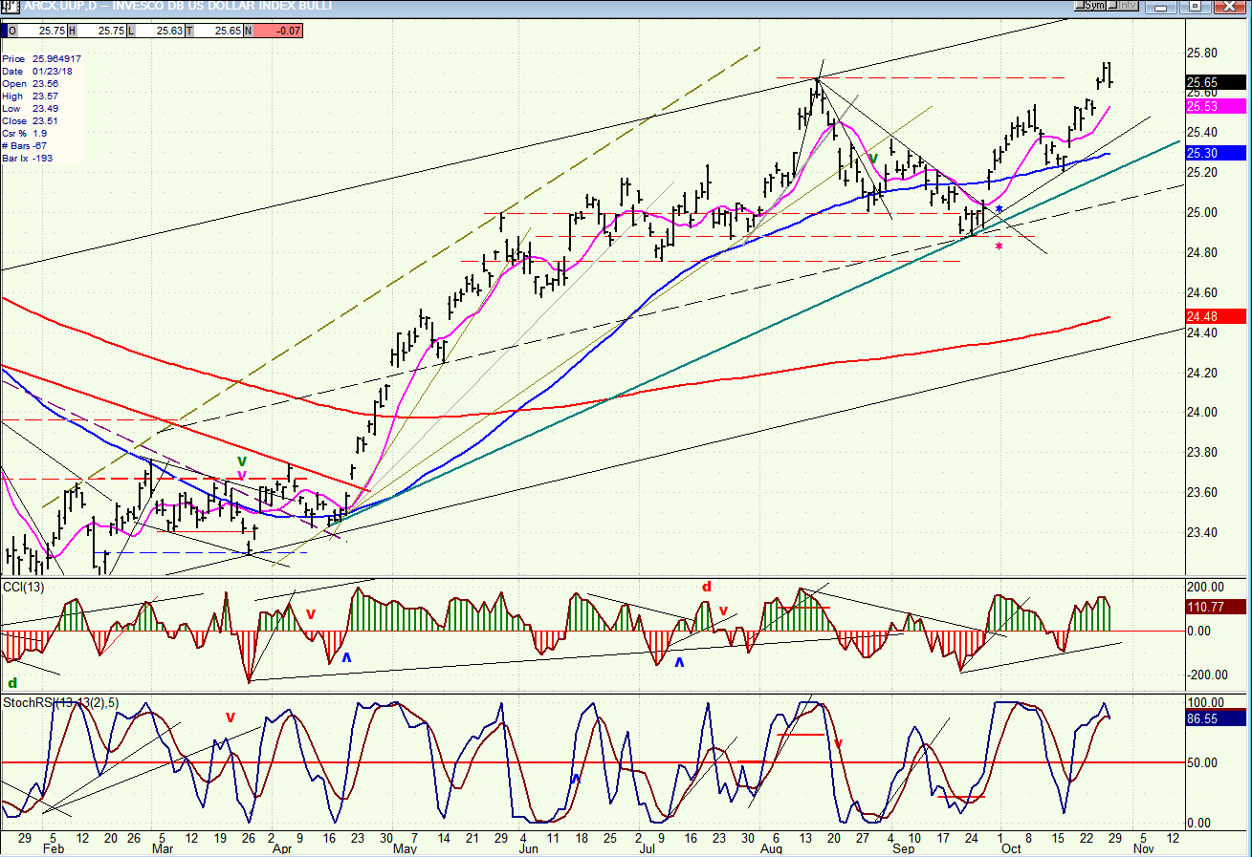1252x857 pixels.
Task: Click the 110.77 CCI value tag
Action: tap(1216, 606)
